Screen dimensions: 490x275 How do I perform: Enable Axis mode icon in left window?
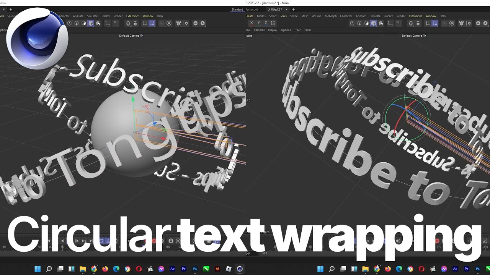[108, 23]
